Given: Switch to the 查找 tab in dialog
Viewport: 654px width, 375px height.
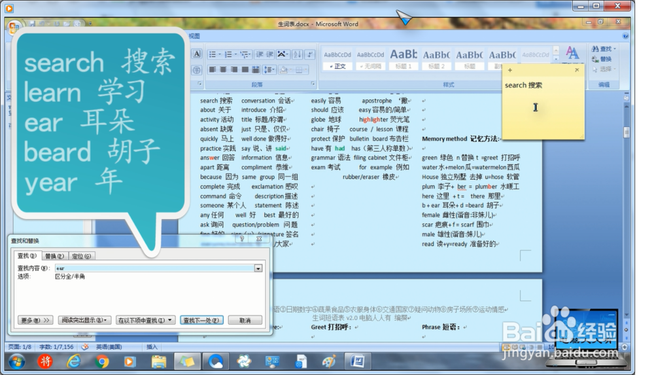Looking at the screenshot, I should pyautogui.click(x=27, y=256).
